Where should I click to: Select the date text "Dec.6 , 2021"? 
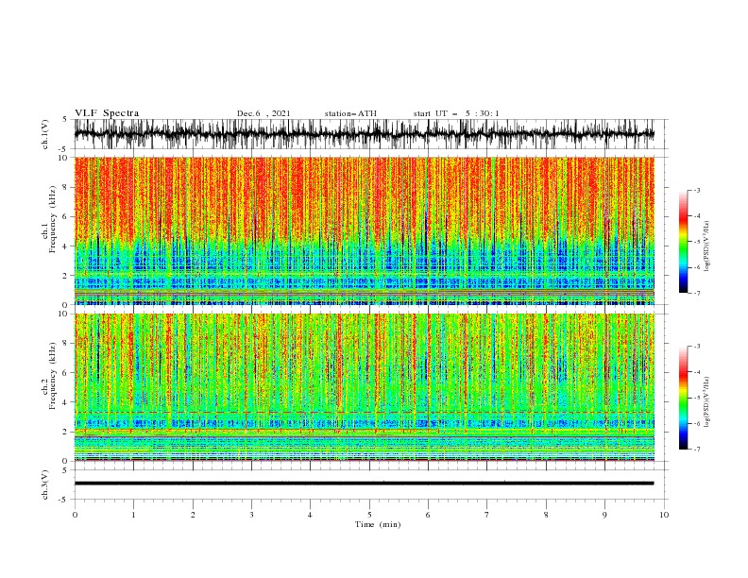point(263,113)
